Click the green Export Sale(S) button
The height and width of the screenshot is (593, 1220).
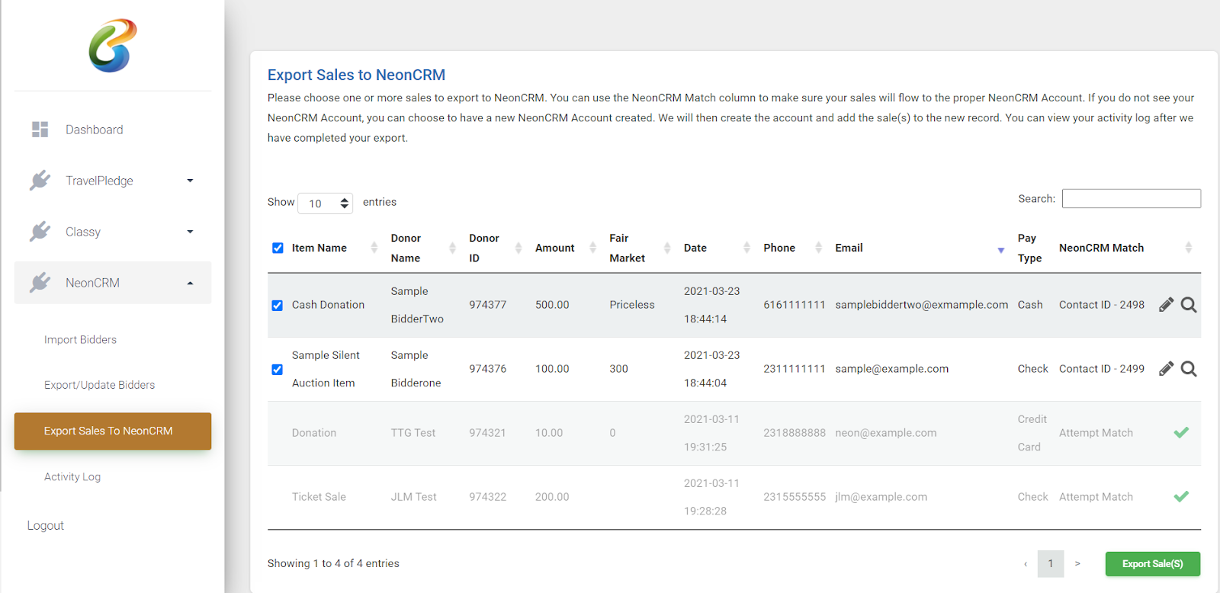click(x=1153, y=564)
